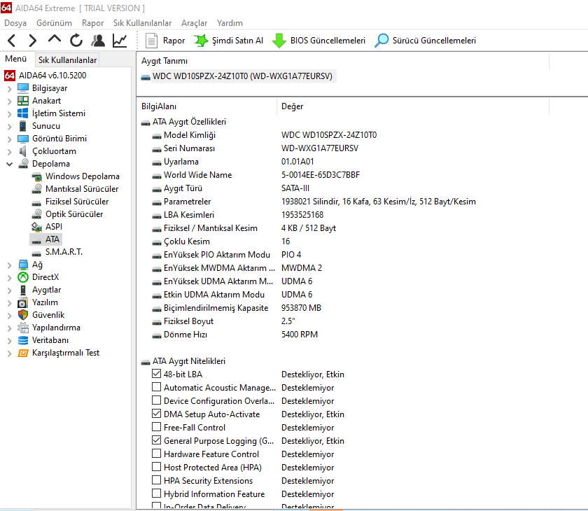Toggle the General Purpose Logging checkbox
This screenshot has width=588, height=511.
click(156, 440)
